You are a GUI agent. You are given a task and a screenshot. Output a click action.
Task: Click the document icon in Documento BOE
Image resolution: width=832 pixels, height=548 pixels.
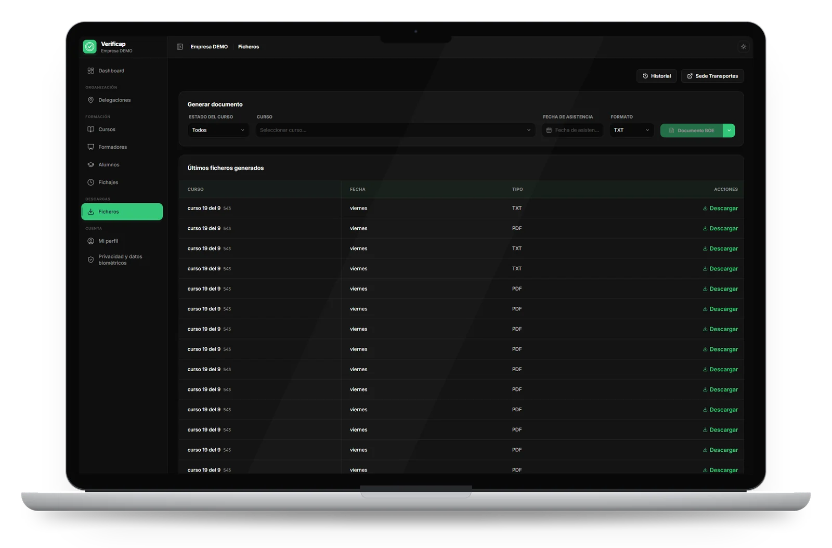[x=671, y=131]
